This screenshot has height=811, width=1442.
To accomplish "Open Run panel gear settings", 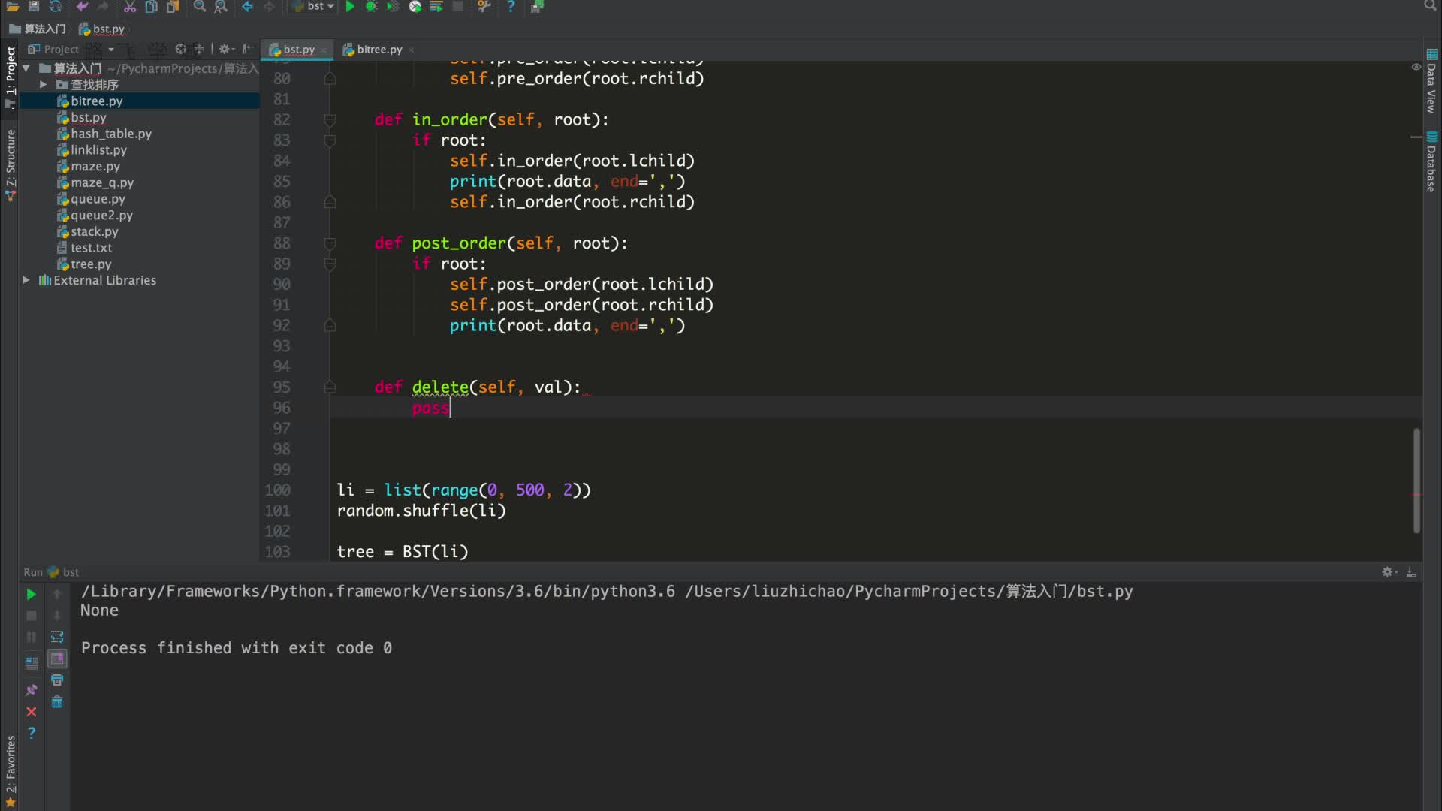I will tap(1389, 572).
